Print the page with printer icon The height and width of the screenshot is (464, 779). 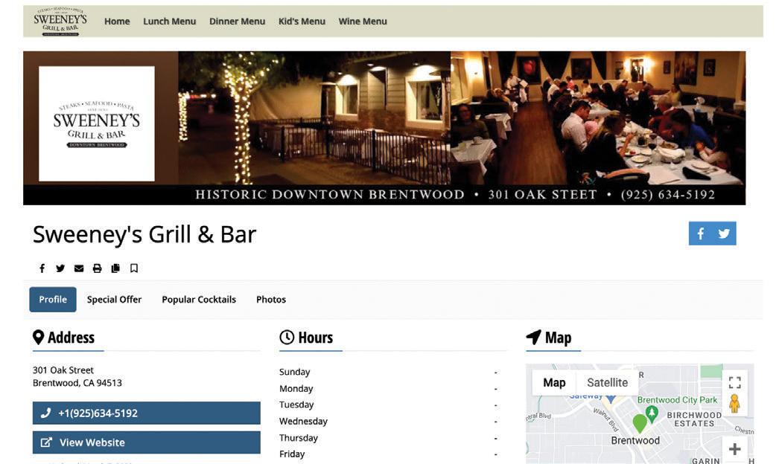(97, 268)
